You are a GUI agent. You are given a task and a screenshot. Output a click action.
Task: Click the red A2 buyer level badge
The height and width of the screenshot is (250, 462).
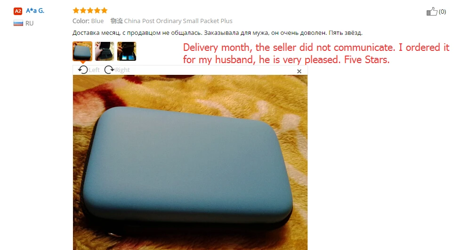pos(18,11)
